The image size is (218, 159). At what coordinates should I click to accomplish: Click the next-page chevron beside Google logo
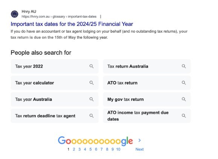(140, 141)
